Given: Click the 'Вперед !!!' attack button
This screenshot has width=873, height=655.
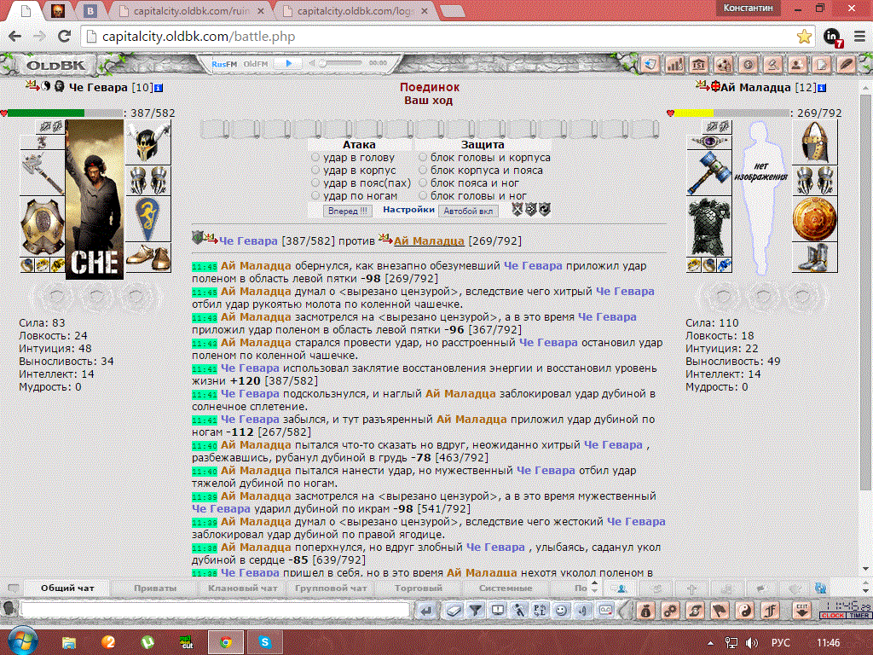Looking at the screenshot, I should pyautogui.click(x=348, y=212).
